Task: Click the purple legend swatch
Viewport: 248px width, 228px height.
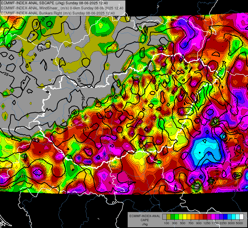Action: pyautogui.click(x=217, y=217)
